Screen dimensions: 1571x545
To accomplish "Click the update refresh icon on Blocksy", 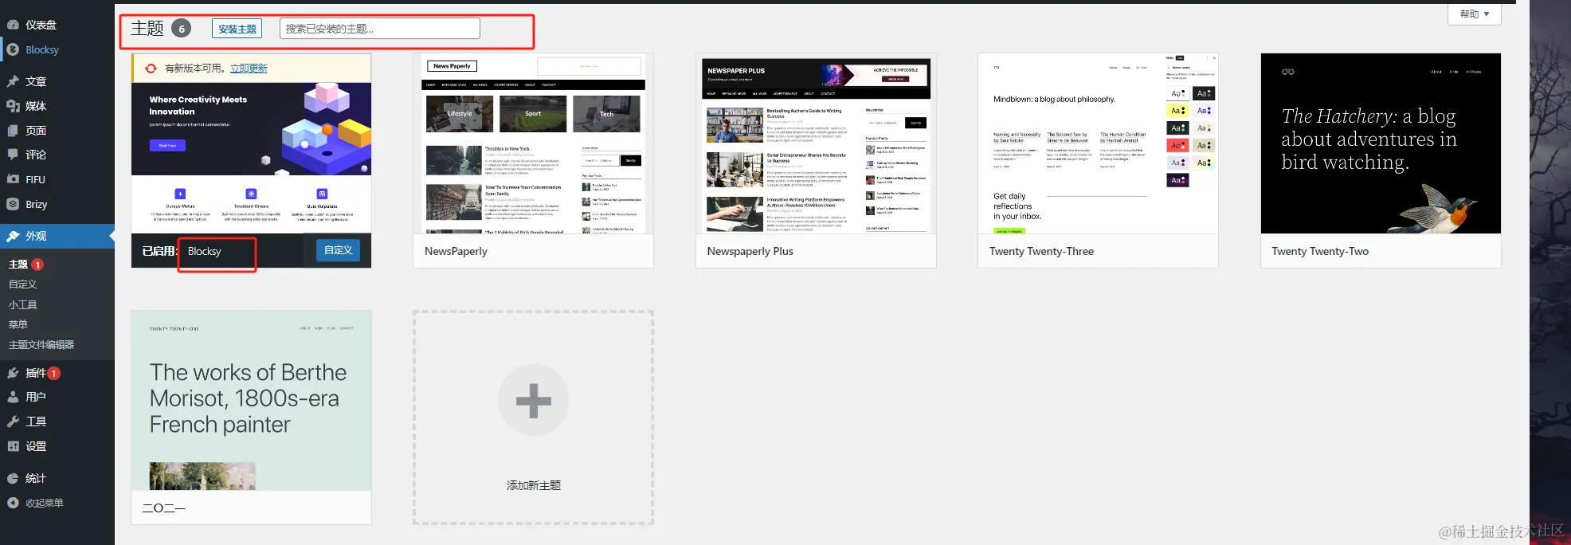I will click(x=151, y=69).
